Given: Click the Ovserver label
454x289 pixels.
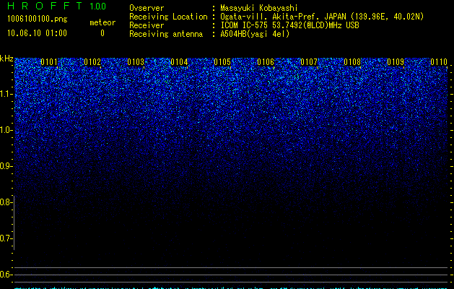Looking at the screenshot, I should (147, 8).
